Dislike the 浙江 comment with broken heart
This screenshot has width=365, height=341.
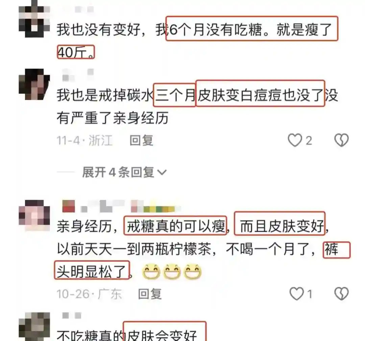pos(341,140)
